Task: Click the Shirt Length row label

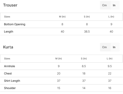Action: click(x=12, y=81)
